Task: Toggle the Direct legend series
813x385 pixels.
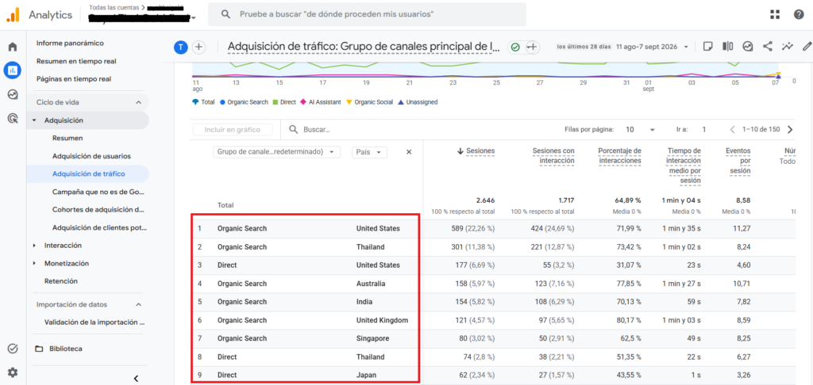Action: coord(285,102)
